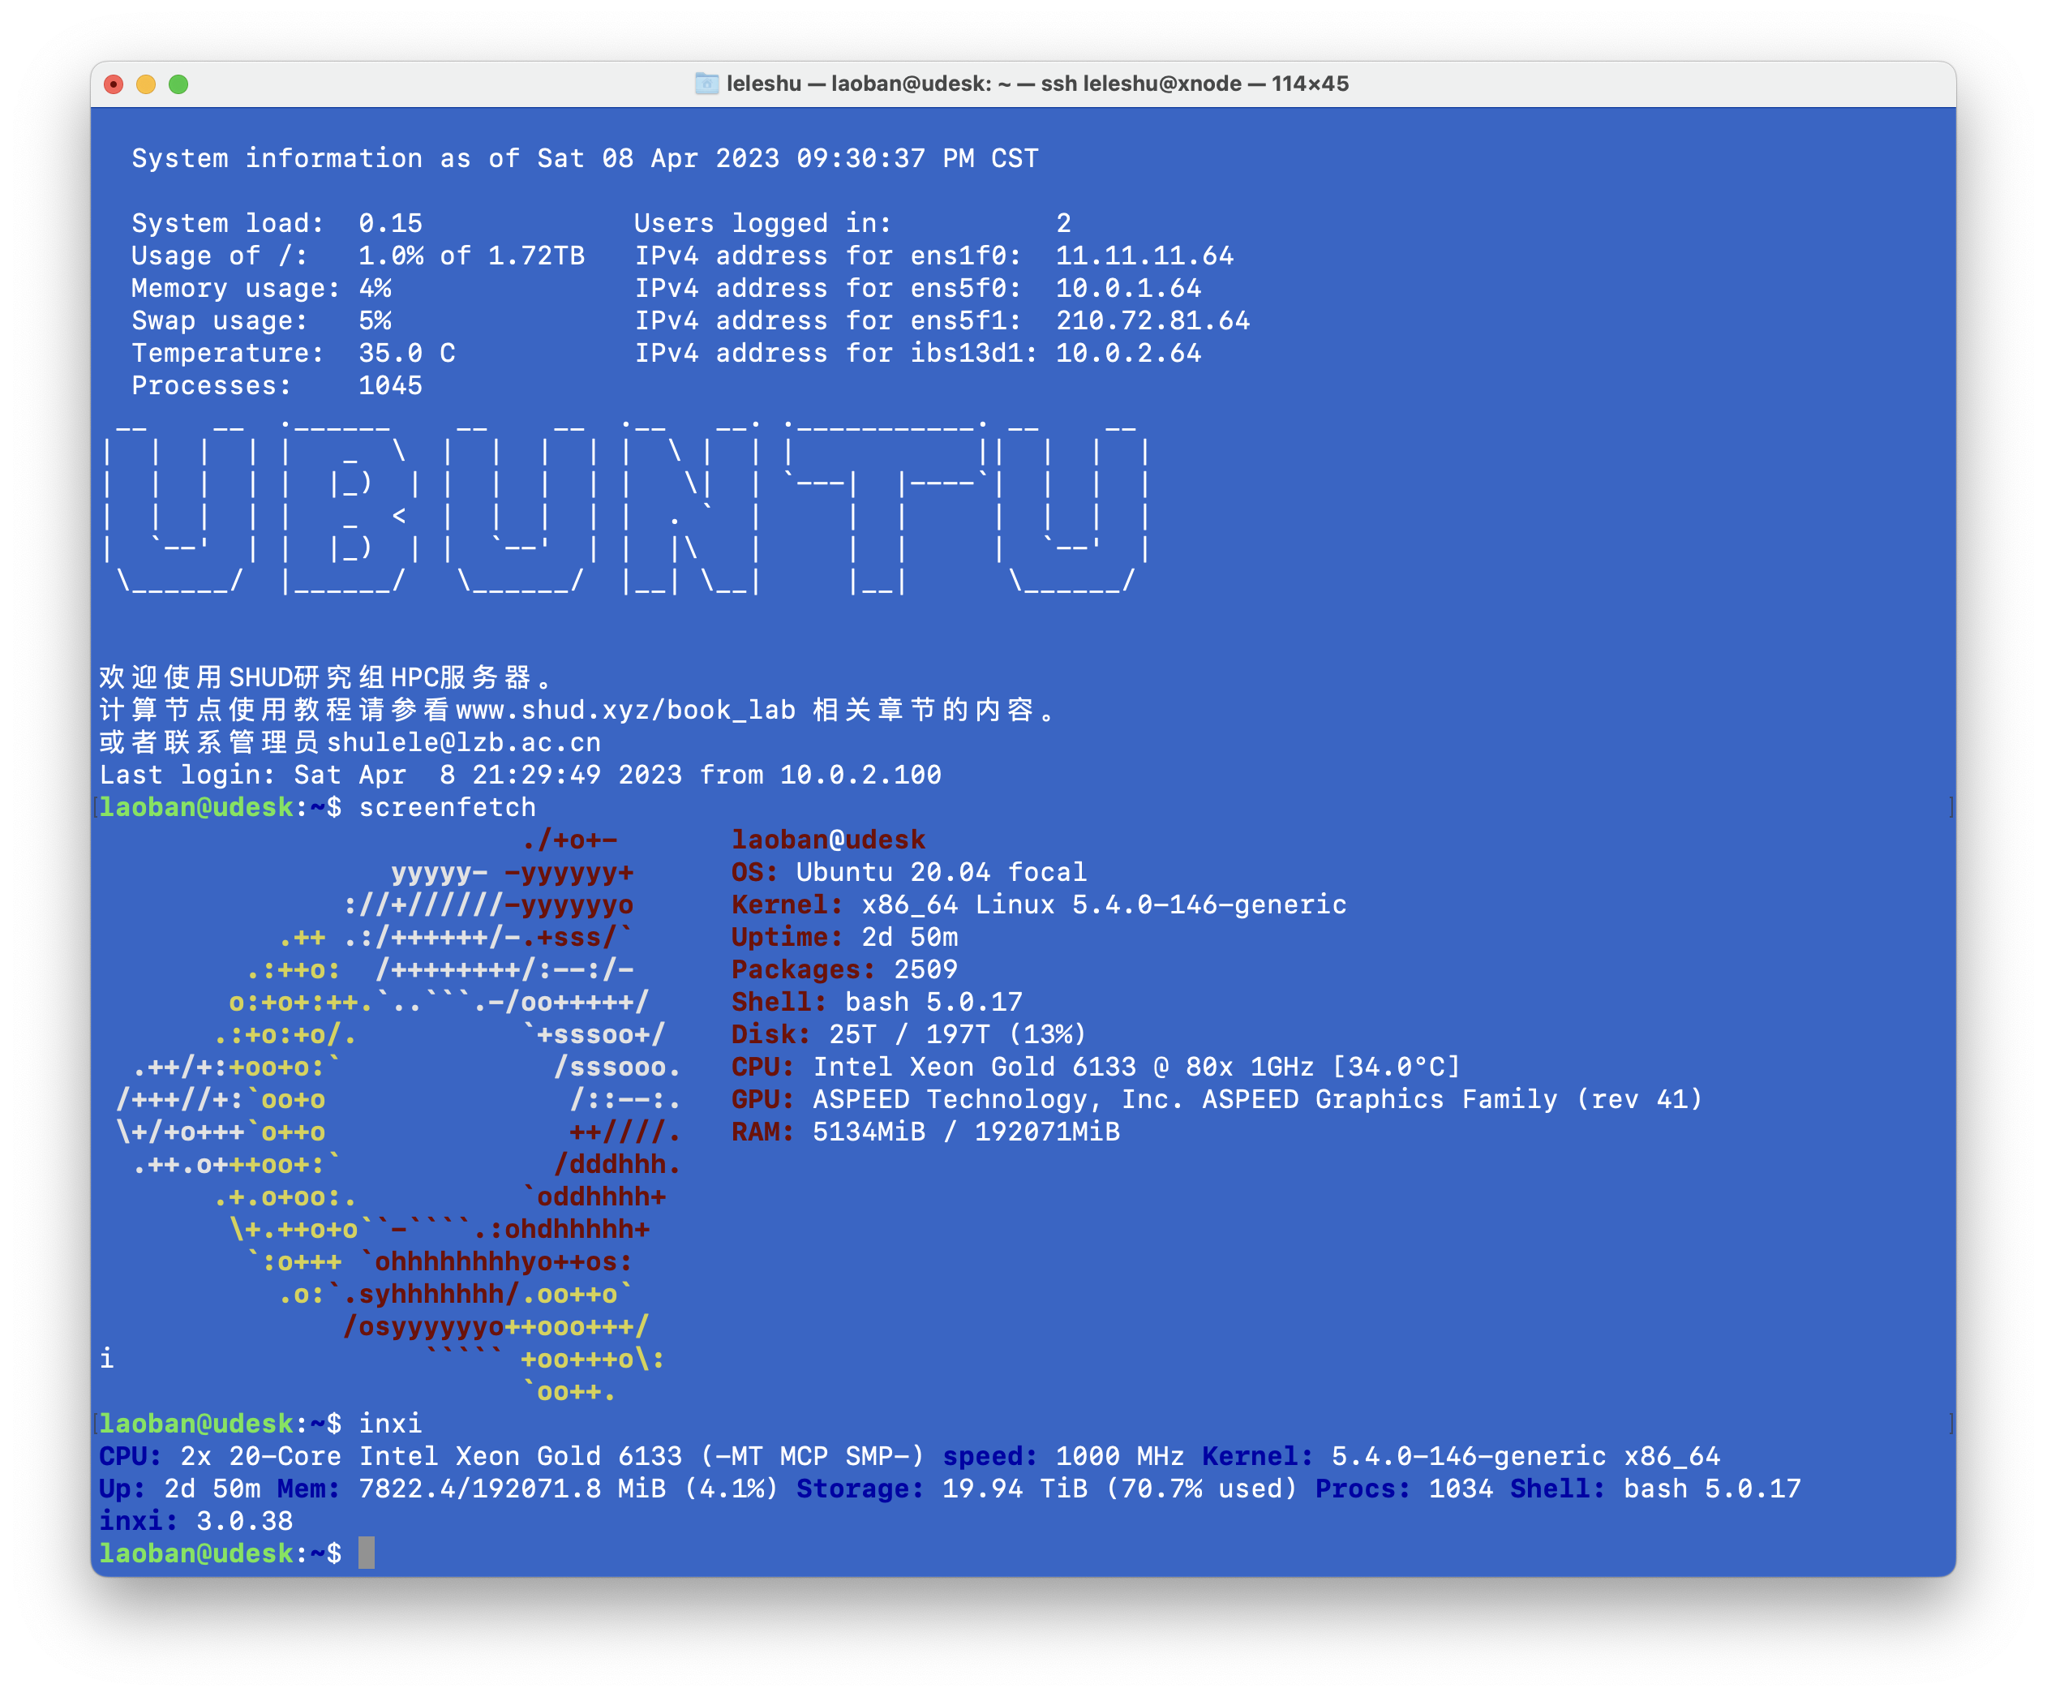Click the inxi 'Shell: bash 5.0.17' entry

click(x=1656, y=1489)
